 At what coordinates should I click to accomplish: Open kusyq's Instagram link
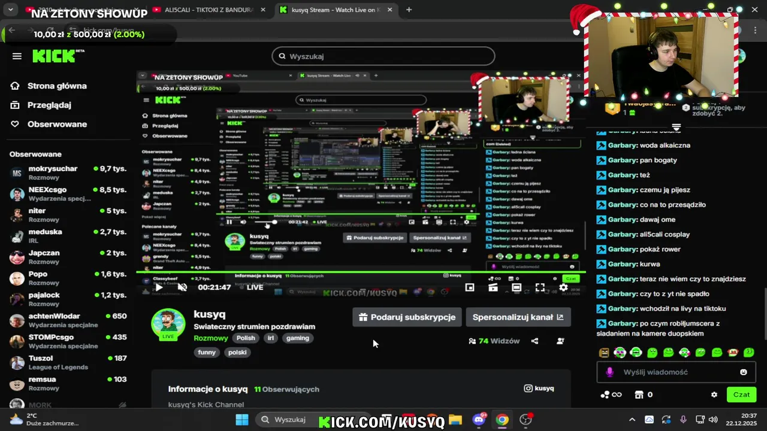pos(539,388)
